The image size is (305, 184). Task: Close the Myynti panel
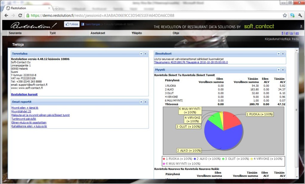283,70
